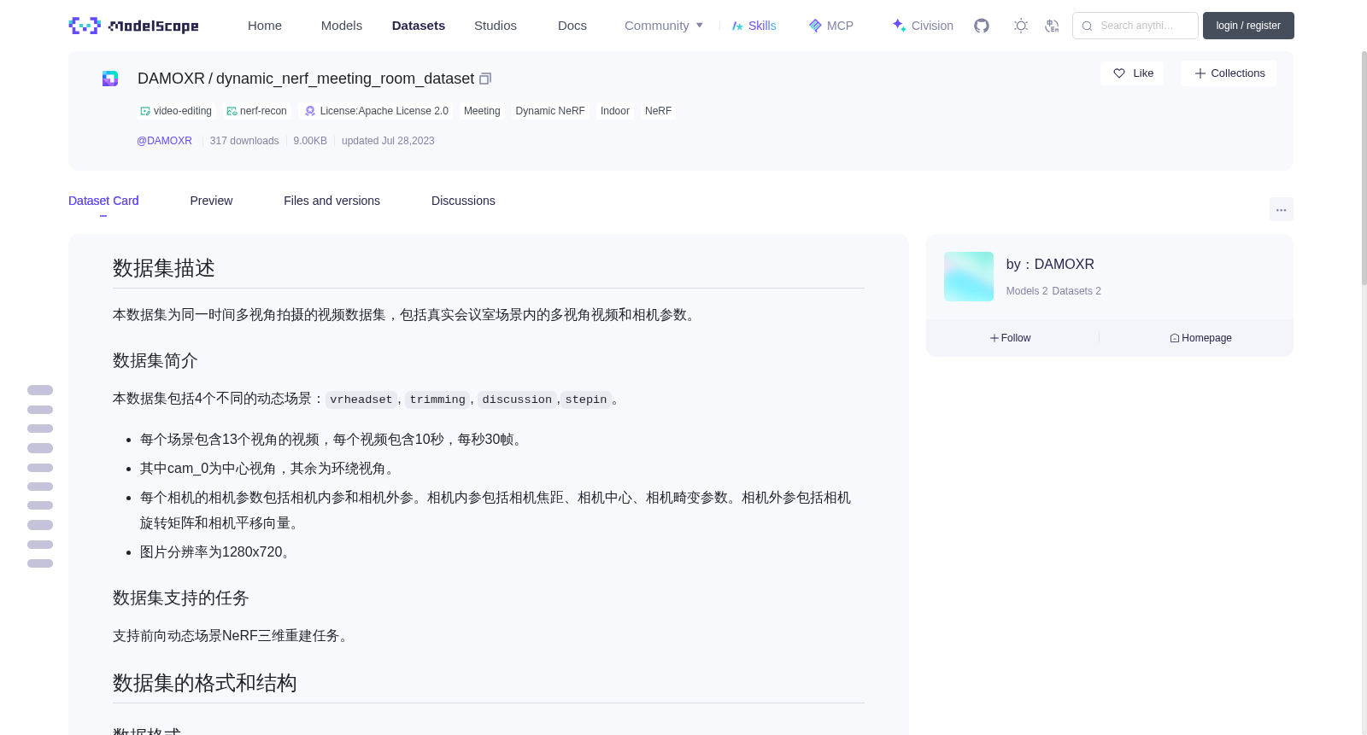
Task: Click the 317 downloads text
Action: 244,141
